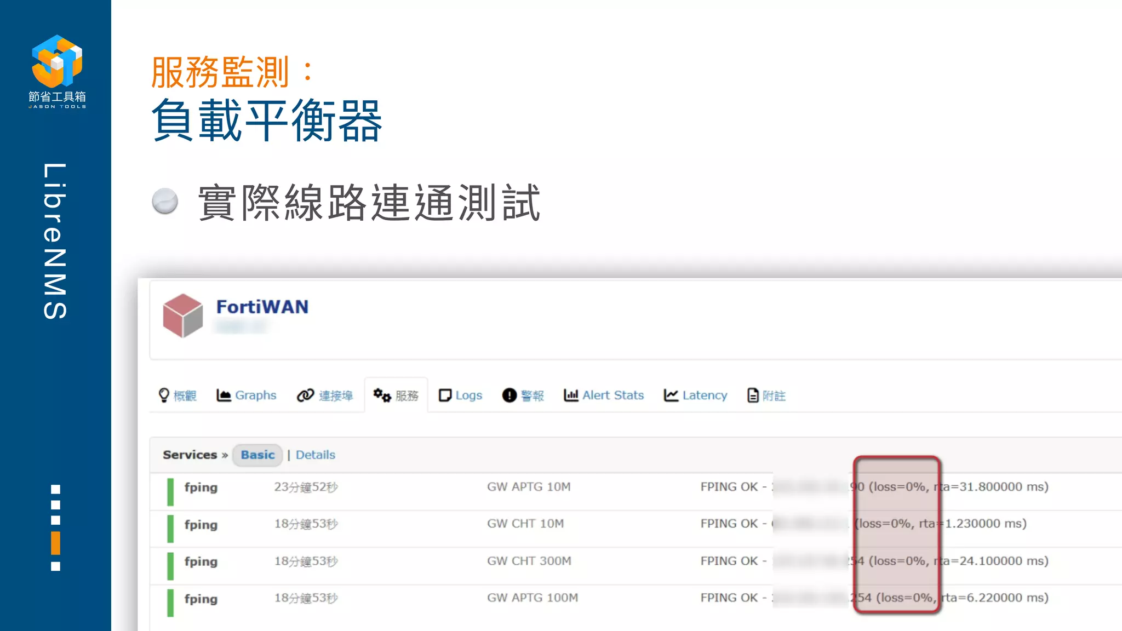Click the FortiWAN device cube icon
This screenshot has width=1122, height=631.
[183, 315]
